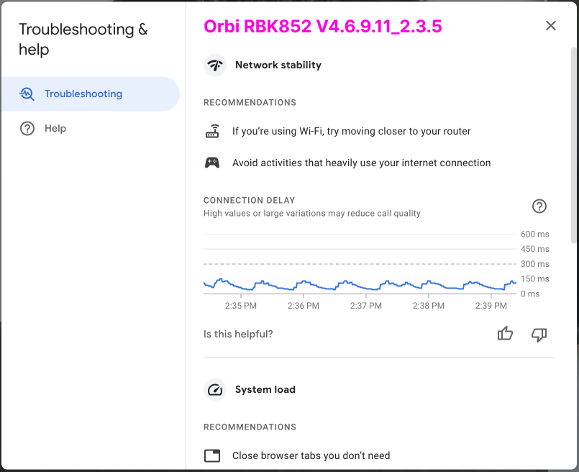Click the '0 ms' axis label
This screenshot has width=579, height=472.
[530, 294]
